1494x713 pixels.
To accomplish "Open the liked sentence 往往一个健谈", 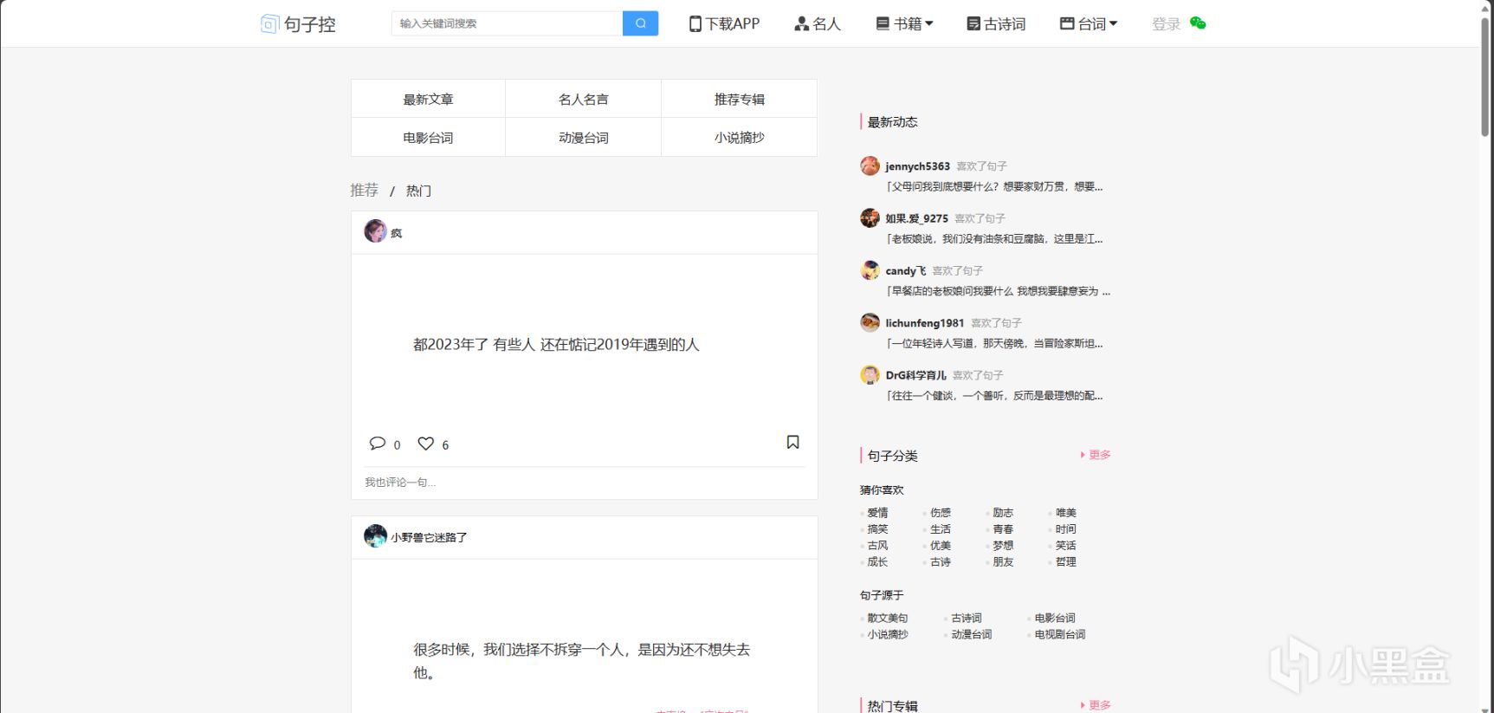I will pos(994,395).
